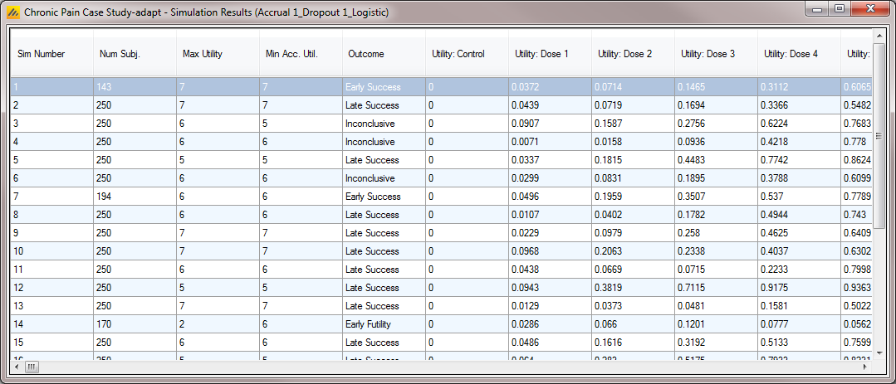Click the vertical scrollbar up arrow
The image size is (896, 384).
tap(879, 36)
